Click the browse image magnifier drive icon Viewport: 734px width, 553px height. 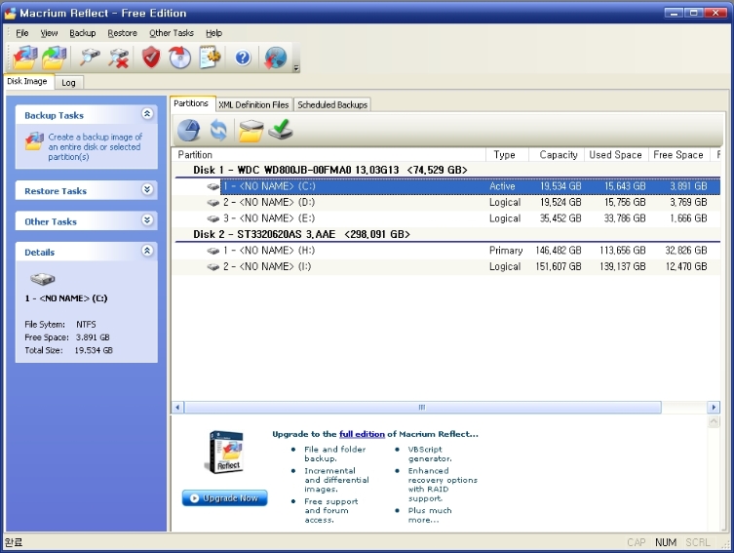pyautogui.click(x=91, y=58)
